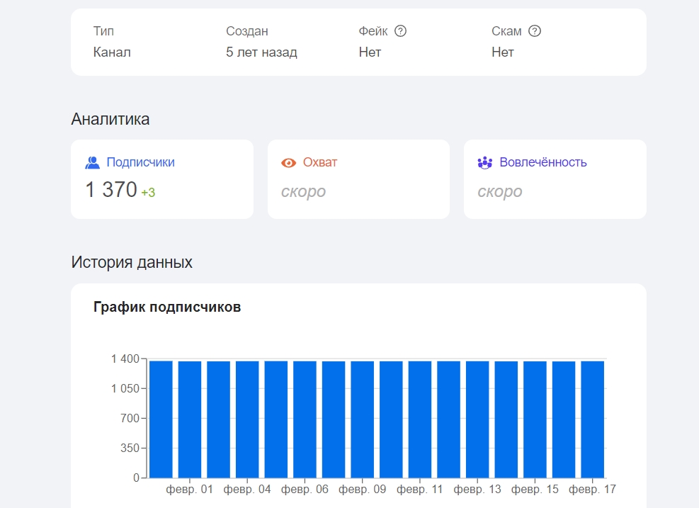This screenshot has height=508, width=699.
Task: Click the История данных section heading
Action: coord(132,262)
